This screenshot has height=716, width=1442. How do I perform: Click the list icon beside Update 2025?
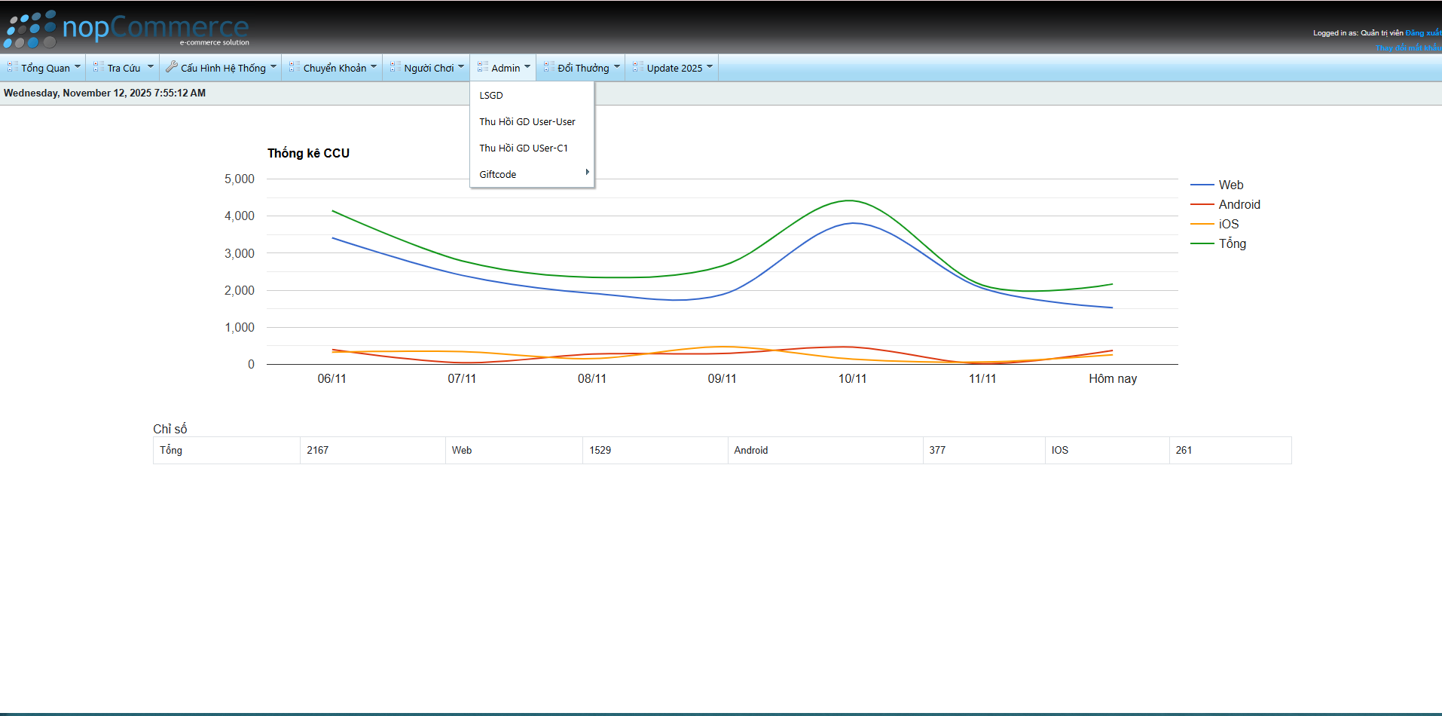[x=637, y=67]
